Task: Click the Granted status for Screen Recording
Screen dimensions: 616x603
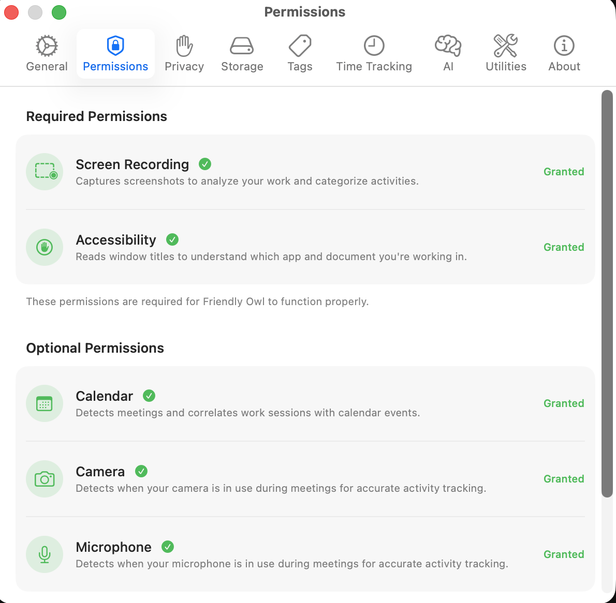Action: [564, 172]
